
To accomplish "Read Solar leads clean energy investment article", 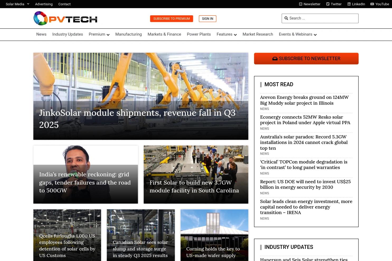I will [x=306, y=207].
